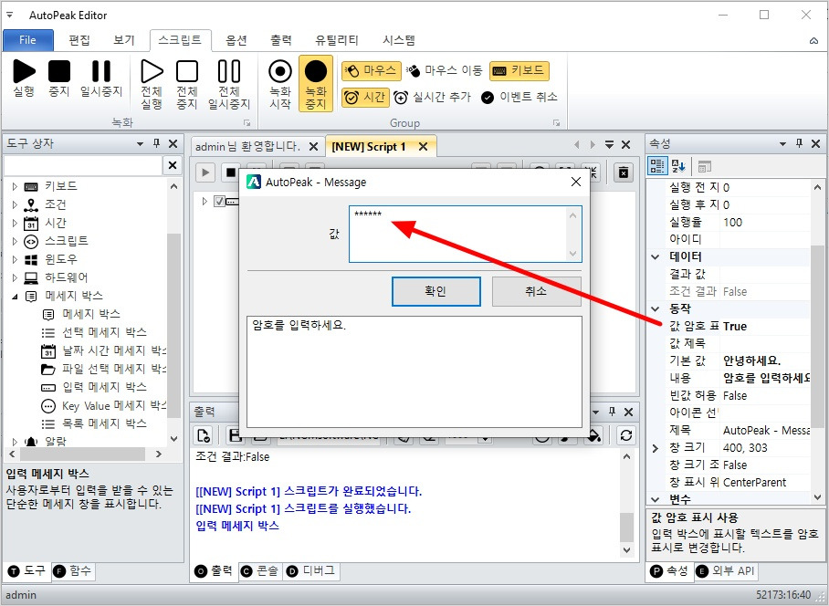Toggle 키보드 recording option
Screen dimensions: 829x606
coord(519,70)
